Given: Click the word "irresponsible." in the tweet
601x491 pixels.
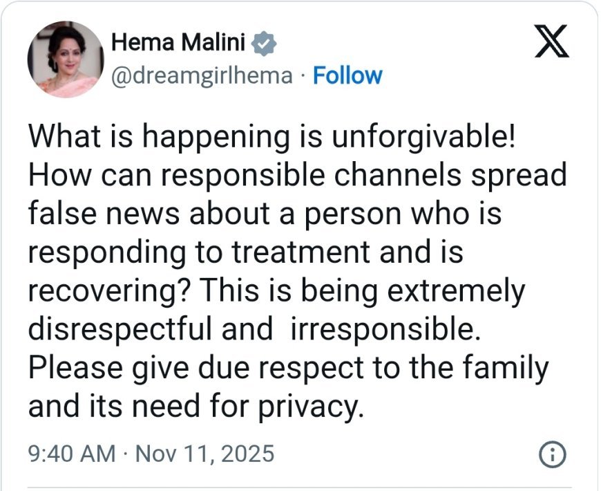Looking at the screenshot, I should pos(384,330).
